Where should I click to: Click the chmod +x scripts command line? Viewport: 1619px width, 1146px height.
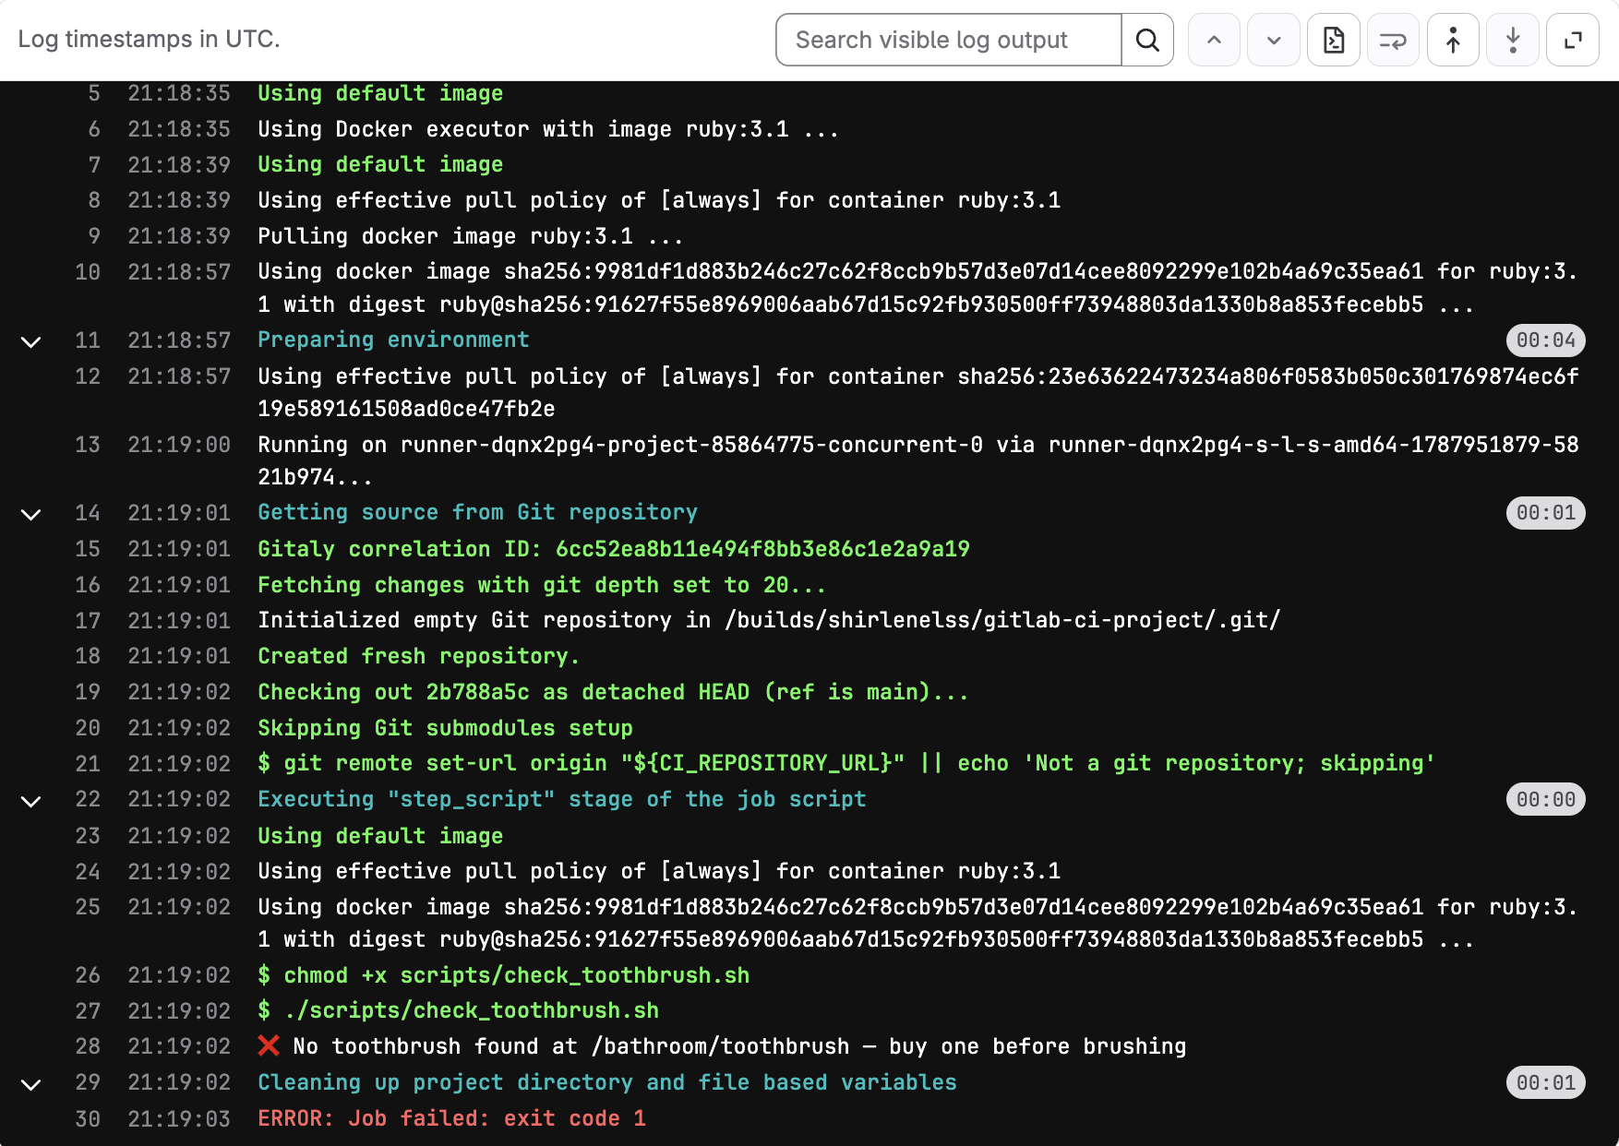click(x=504, y=975)
